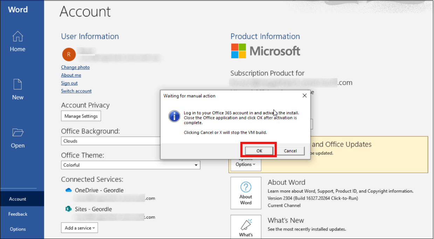
Task: Open Feedback in the sidebar
Action: 18,214
